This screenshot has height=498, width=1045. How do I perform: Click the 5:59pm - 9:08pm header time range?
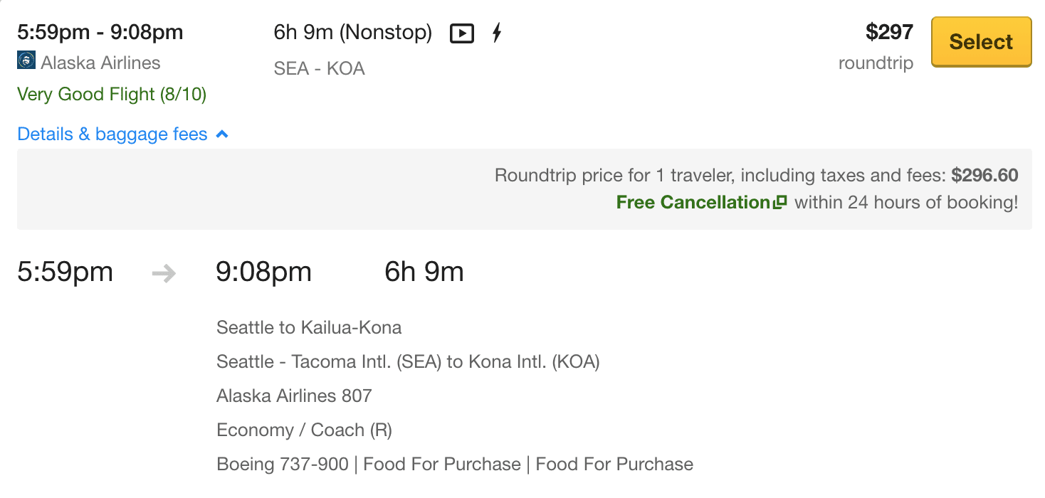click(x=100, y=32)
